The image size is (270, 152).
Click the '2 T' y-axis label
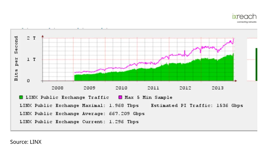(x=31, y=38)
